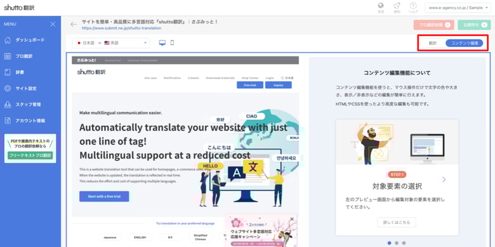Select the first carousel dot

pyautogui.click(x=389, y=243)
